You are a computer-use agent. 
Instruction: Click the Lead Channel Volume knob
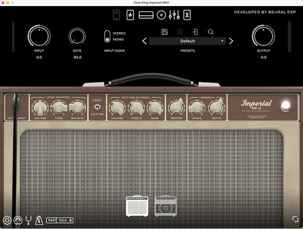click(x=40, y=107)
